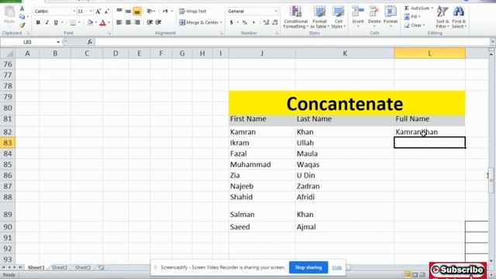The height and width of the screenshot is (279, 496).
Task: Open the Font name combo box
Action: [55, 11]
